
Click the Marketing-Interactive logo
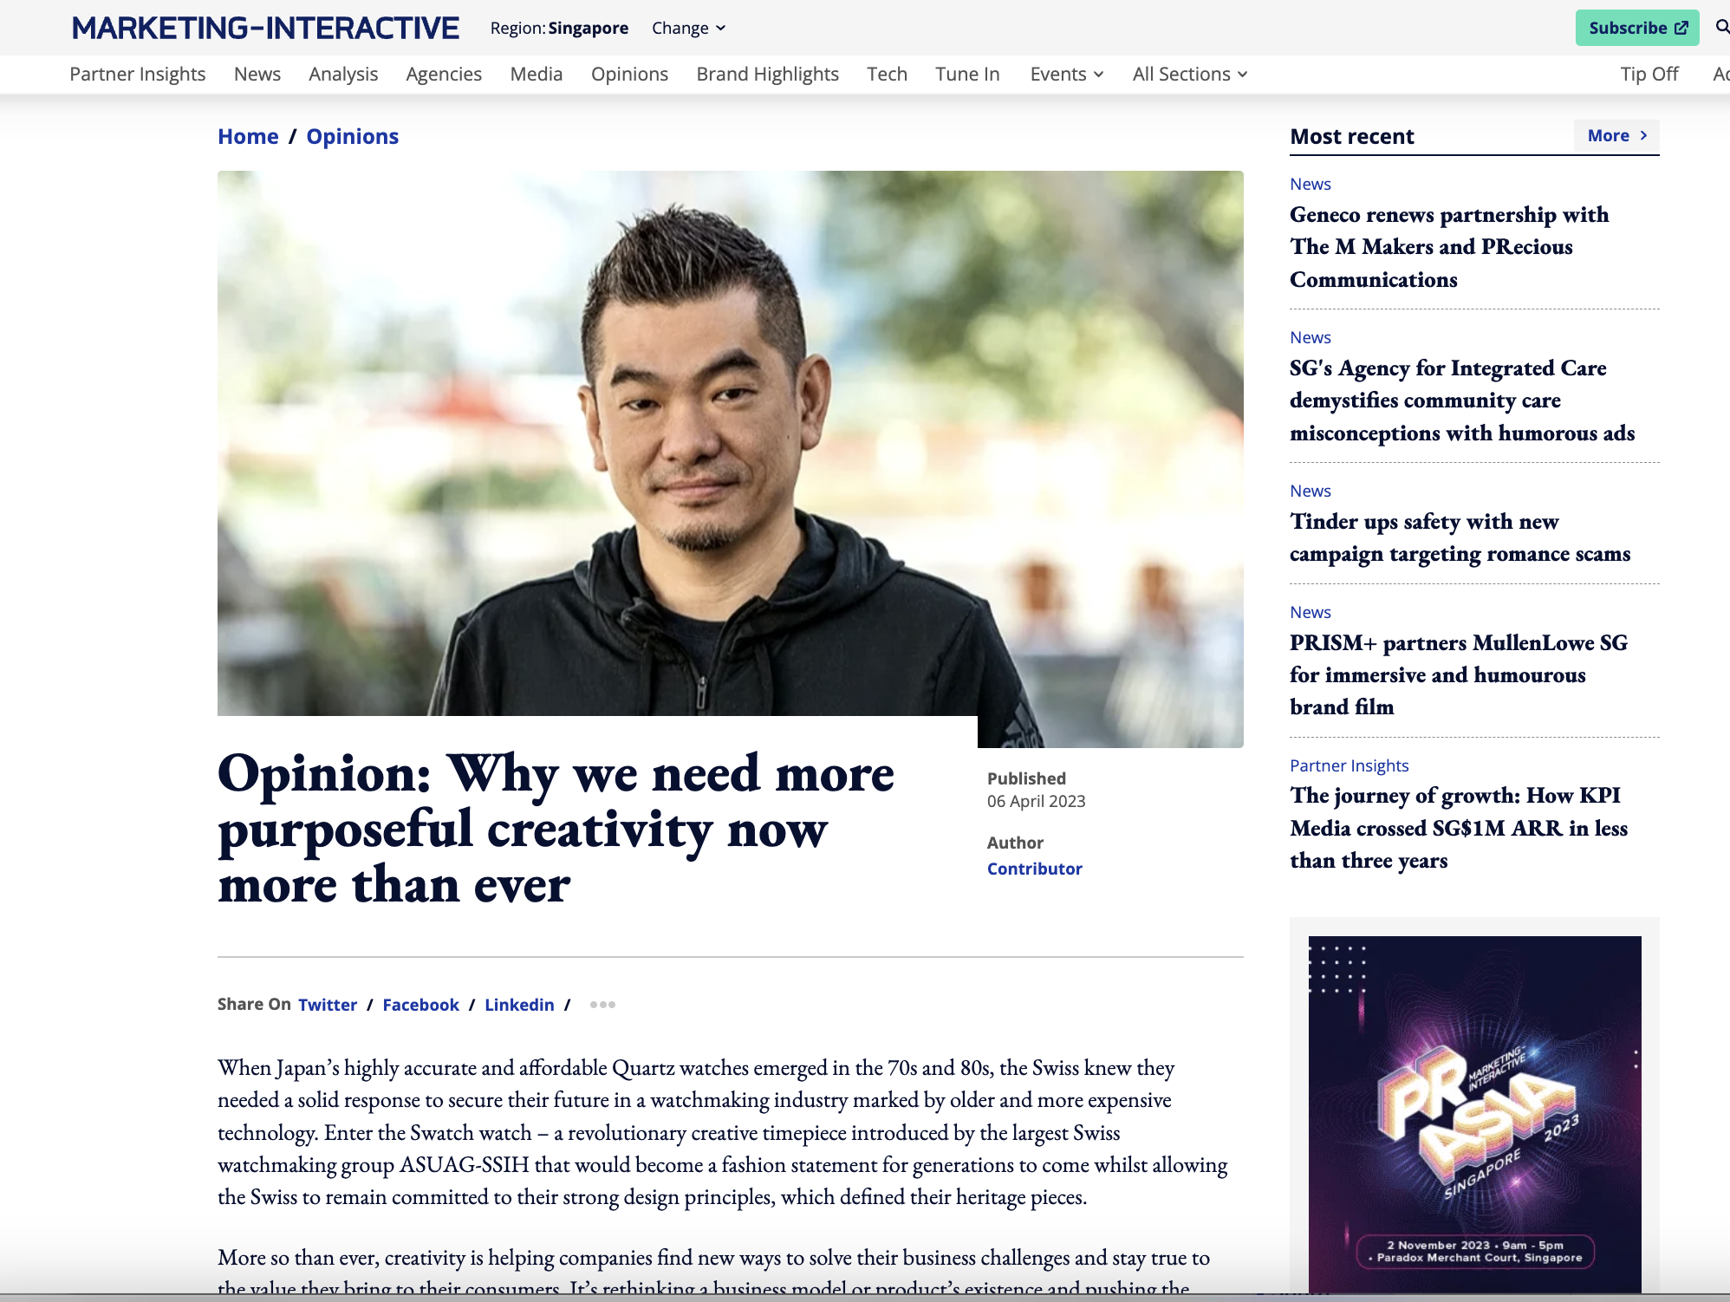pyautogui.click(x=265, y=28)
